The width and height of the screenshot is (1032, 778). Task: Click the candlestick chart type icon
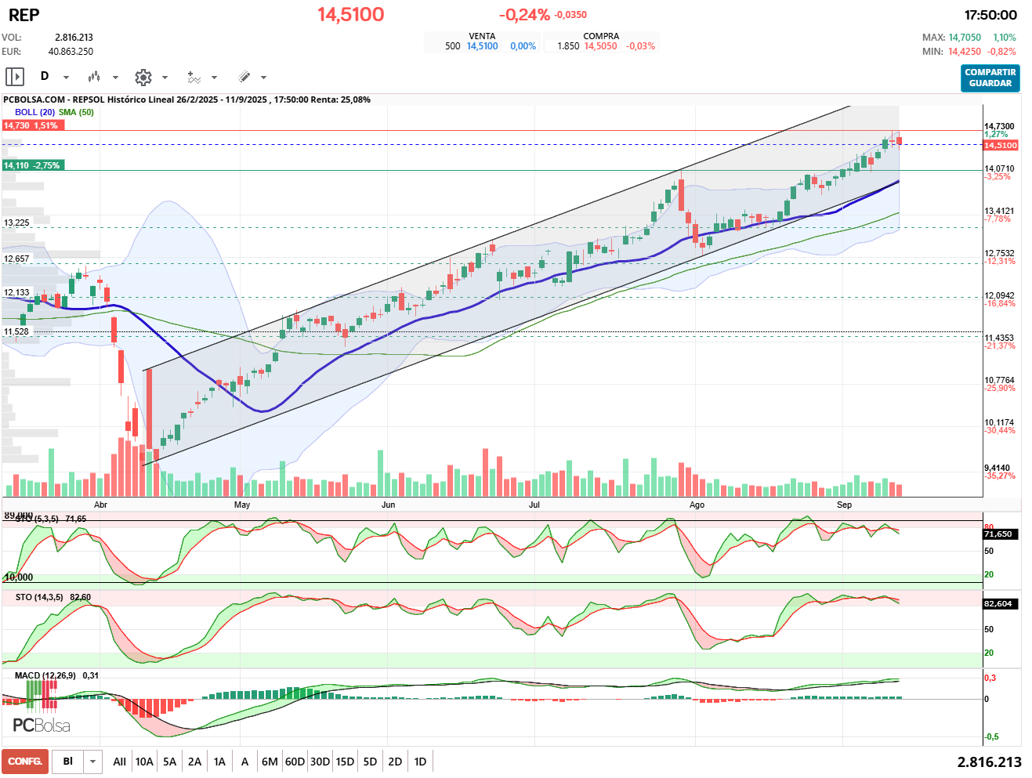pos(94,77)
